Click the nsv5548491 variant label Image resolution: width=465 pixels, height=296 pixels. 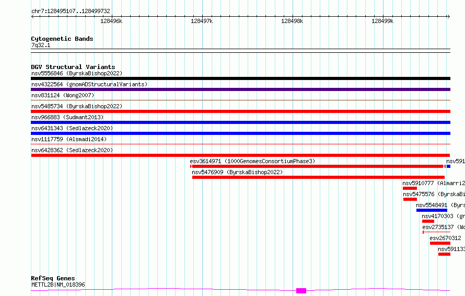(x=440, y=205)
